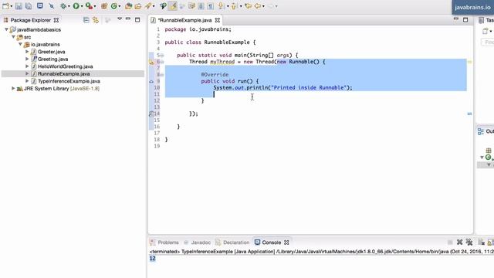Click Remove All Terminated Launches icon
494x278 pixels.
click(469, 242)
